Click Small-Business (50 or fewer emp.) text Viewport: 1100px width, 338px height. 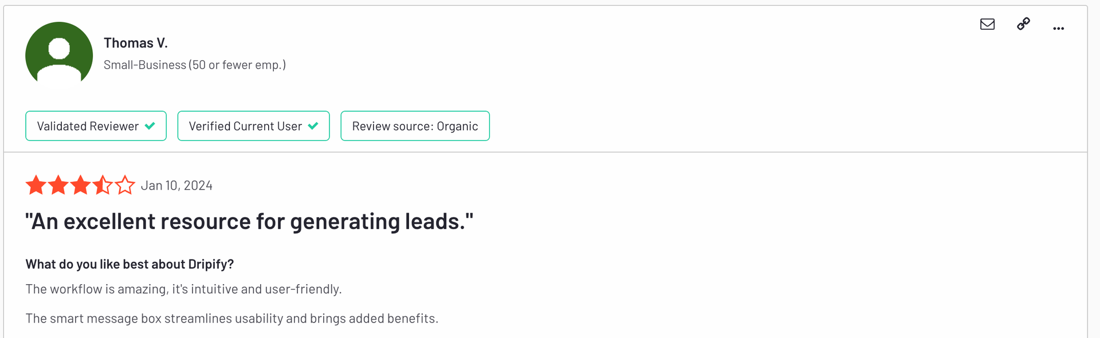(x=195, y=65)
